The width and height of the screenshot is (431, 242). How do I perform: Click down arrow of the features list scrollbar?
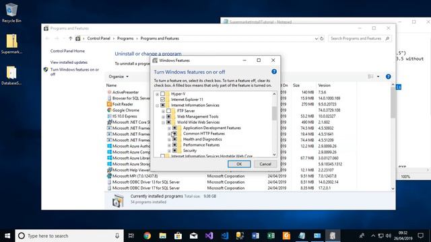pos(274,155)
